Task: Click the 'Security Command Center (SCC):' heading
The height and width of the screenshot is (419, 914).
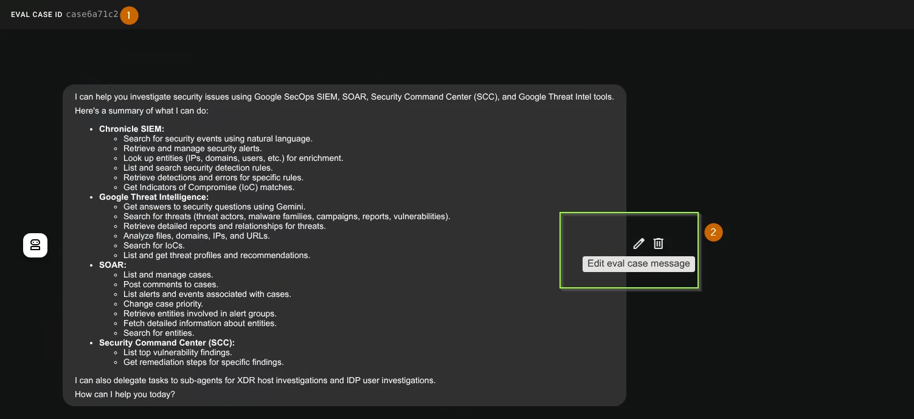Action: pos(167,342)
